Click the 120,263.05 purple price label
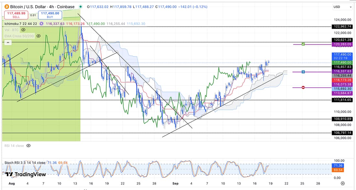The image size is (356, 190). tap(342, 44)
